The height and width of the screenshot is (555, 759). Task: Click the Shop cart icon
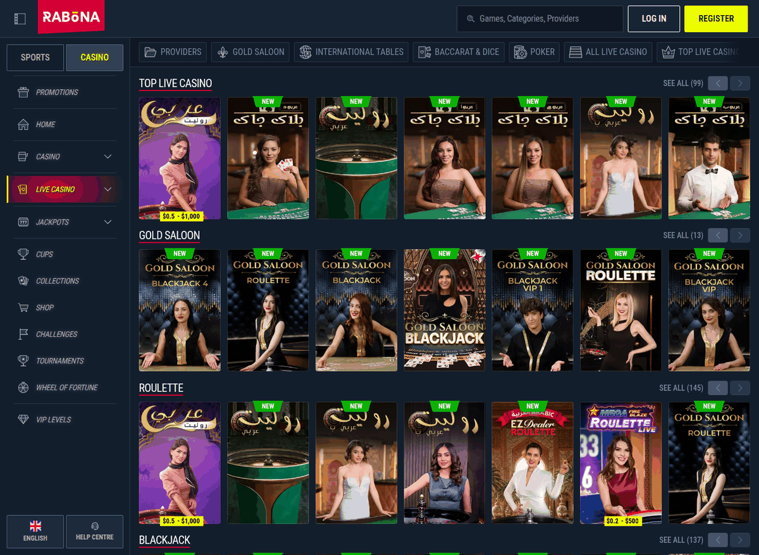click(23, 308)
